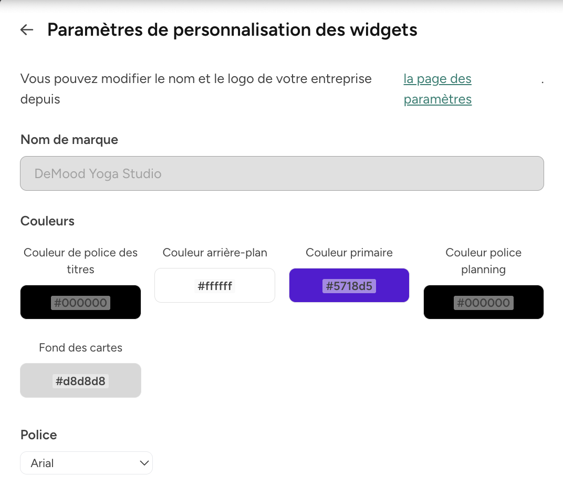Click the back arrow icon
This screenshot has width=563, height=496.
click(27, 30)
